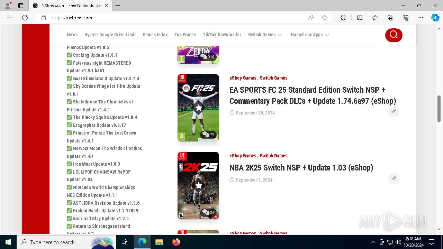Open EA SPORTS FC 25 Standard Edition post
Screen dimensions: 443x249
313,95
